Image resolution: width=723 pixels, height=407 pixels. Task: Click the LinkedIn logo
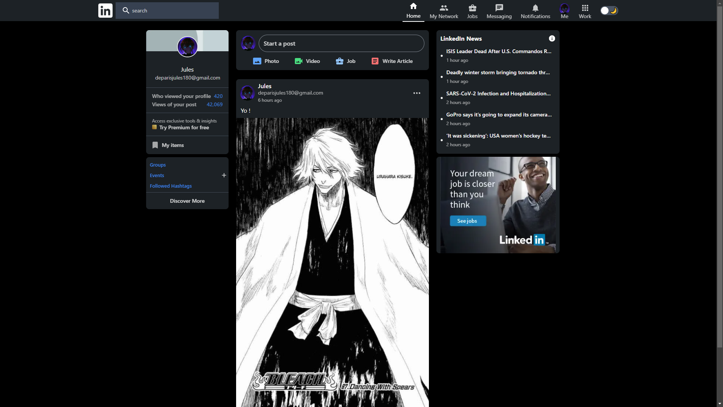pyautogui.click(x=105, y=10)
